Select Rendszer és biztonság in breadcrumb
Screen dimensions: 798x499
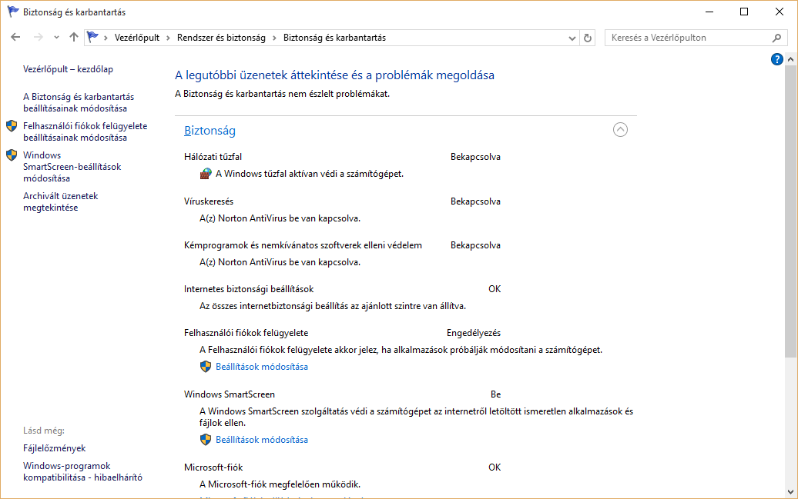pyautogui.click(x=221, y=38)
